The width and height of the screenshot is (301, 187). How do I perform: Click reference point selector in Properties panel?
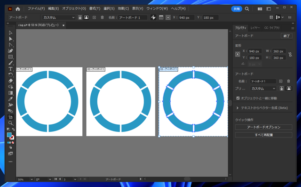(x=238, y=54)
